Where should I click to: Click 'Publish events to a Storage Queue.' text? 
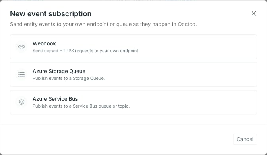[69, 78]
